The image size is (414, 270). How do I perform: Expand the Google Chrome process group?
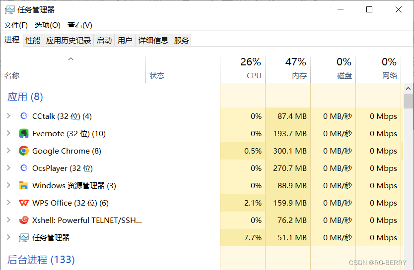coord(8,151)
